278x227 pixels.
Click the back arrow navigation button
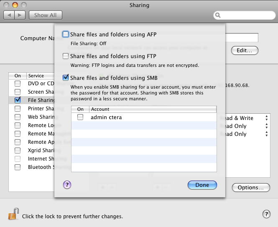9,15
